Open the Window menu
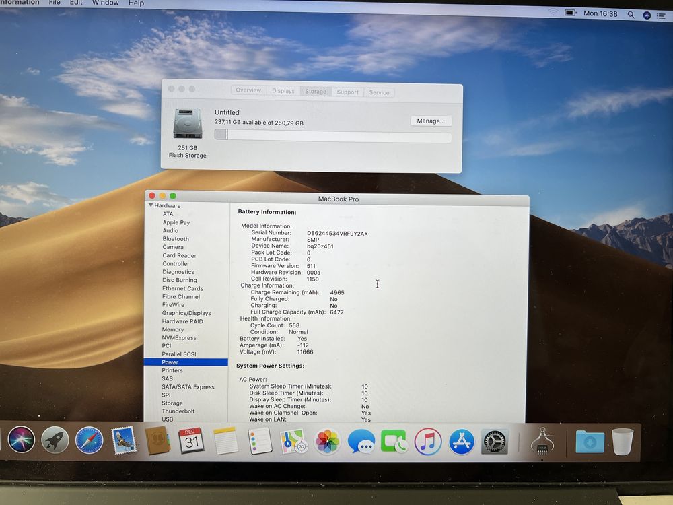Image resolution: width=673 pixels, height=505 pixels. click(105, 3)
